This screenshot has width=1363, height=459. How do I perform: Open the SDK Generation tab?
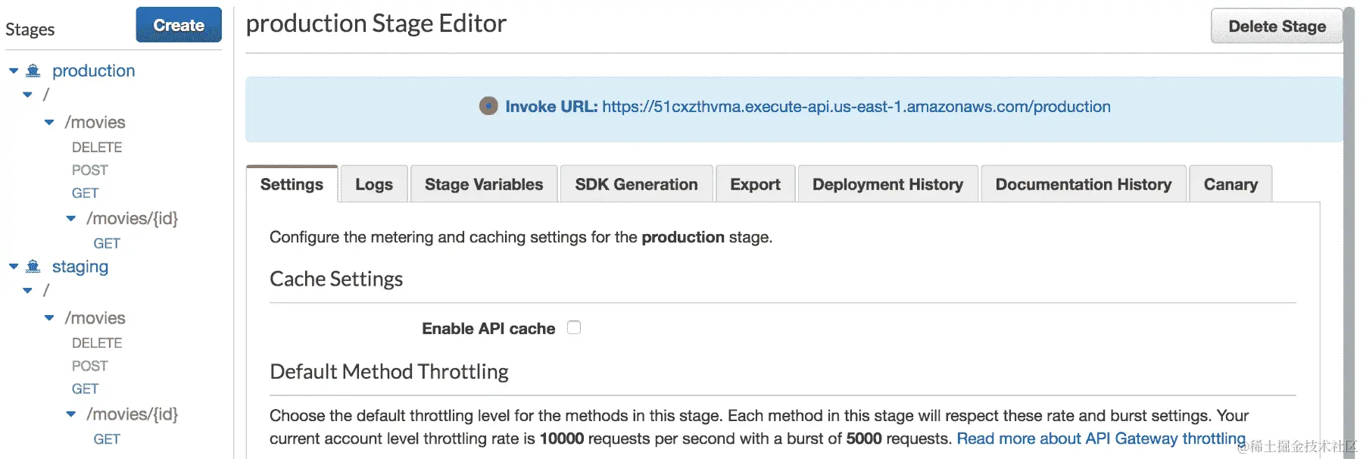tap(636, 184)
